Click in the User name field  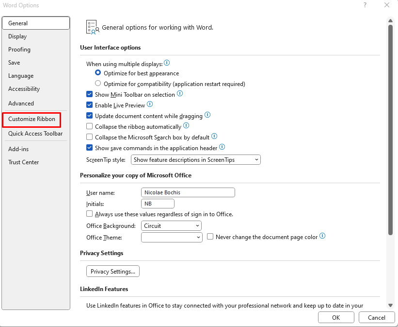click(x=188, y=193)
